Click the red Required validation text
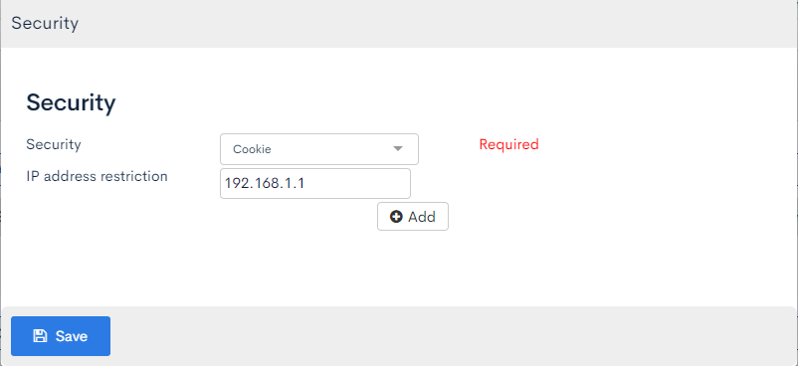 click(x=508, y=144)
